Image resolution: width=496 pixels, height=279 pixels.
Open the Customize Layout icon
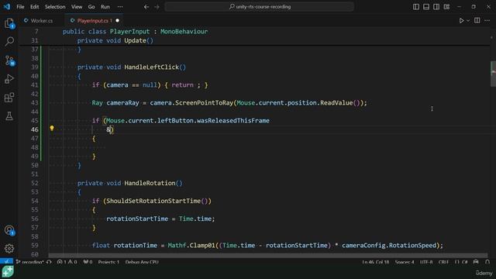pos(446,7)
